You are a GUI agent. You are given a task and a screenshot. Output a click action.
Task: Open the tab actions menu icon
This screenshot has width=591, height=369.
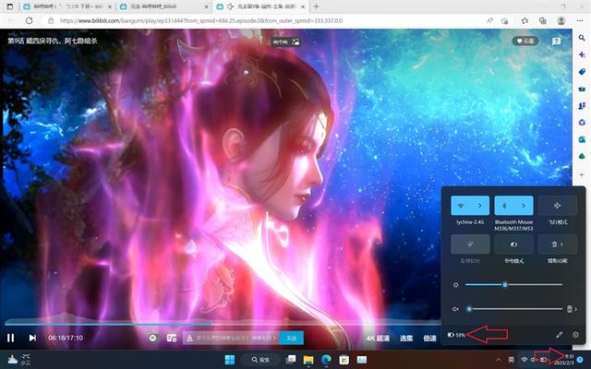point(10,6)
